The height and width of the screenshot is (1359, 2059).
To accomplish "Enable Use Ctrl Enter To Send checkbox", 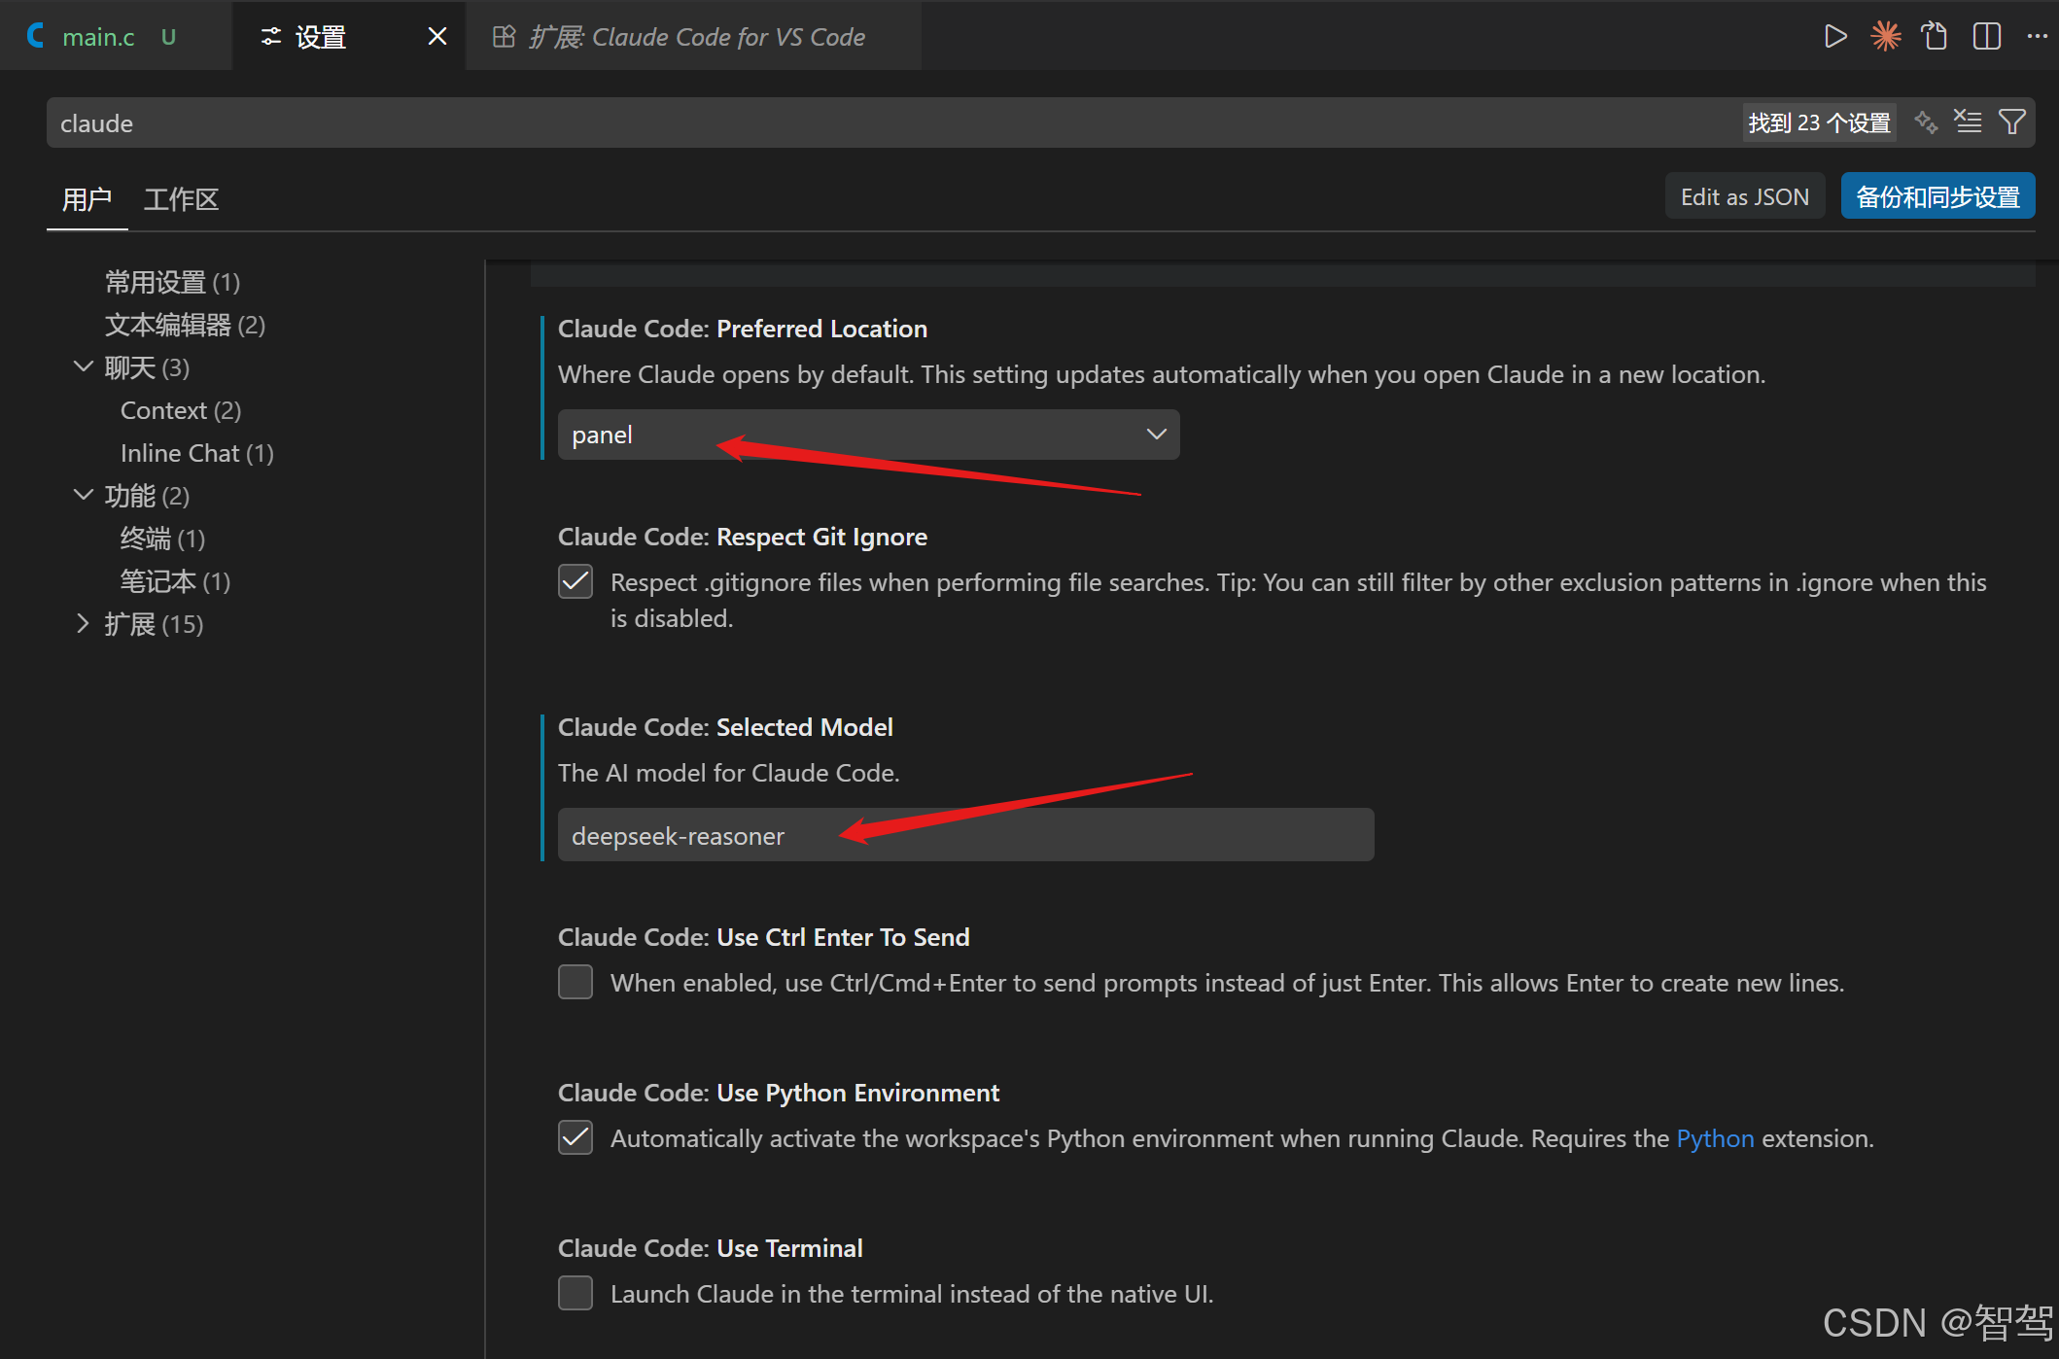I will tap(576, 982).
